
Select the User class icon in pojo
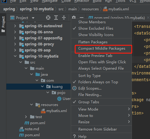59,99
